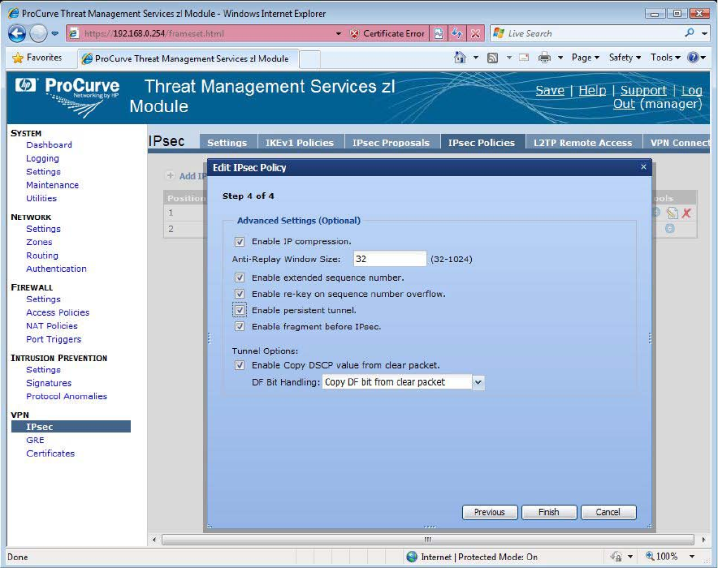Image resolution: width=718 pixels, height=568 pixels.
Task: Open Certificates under VPN
Action: pos(50,454)
